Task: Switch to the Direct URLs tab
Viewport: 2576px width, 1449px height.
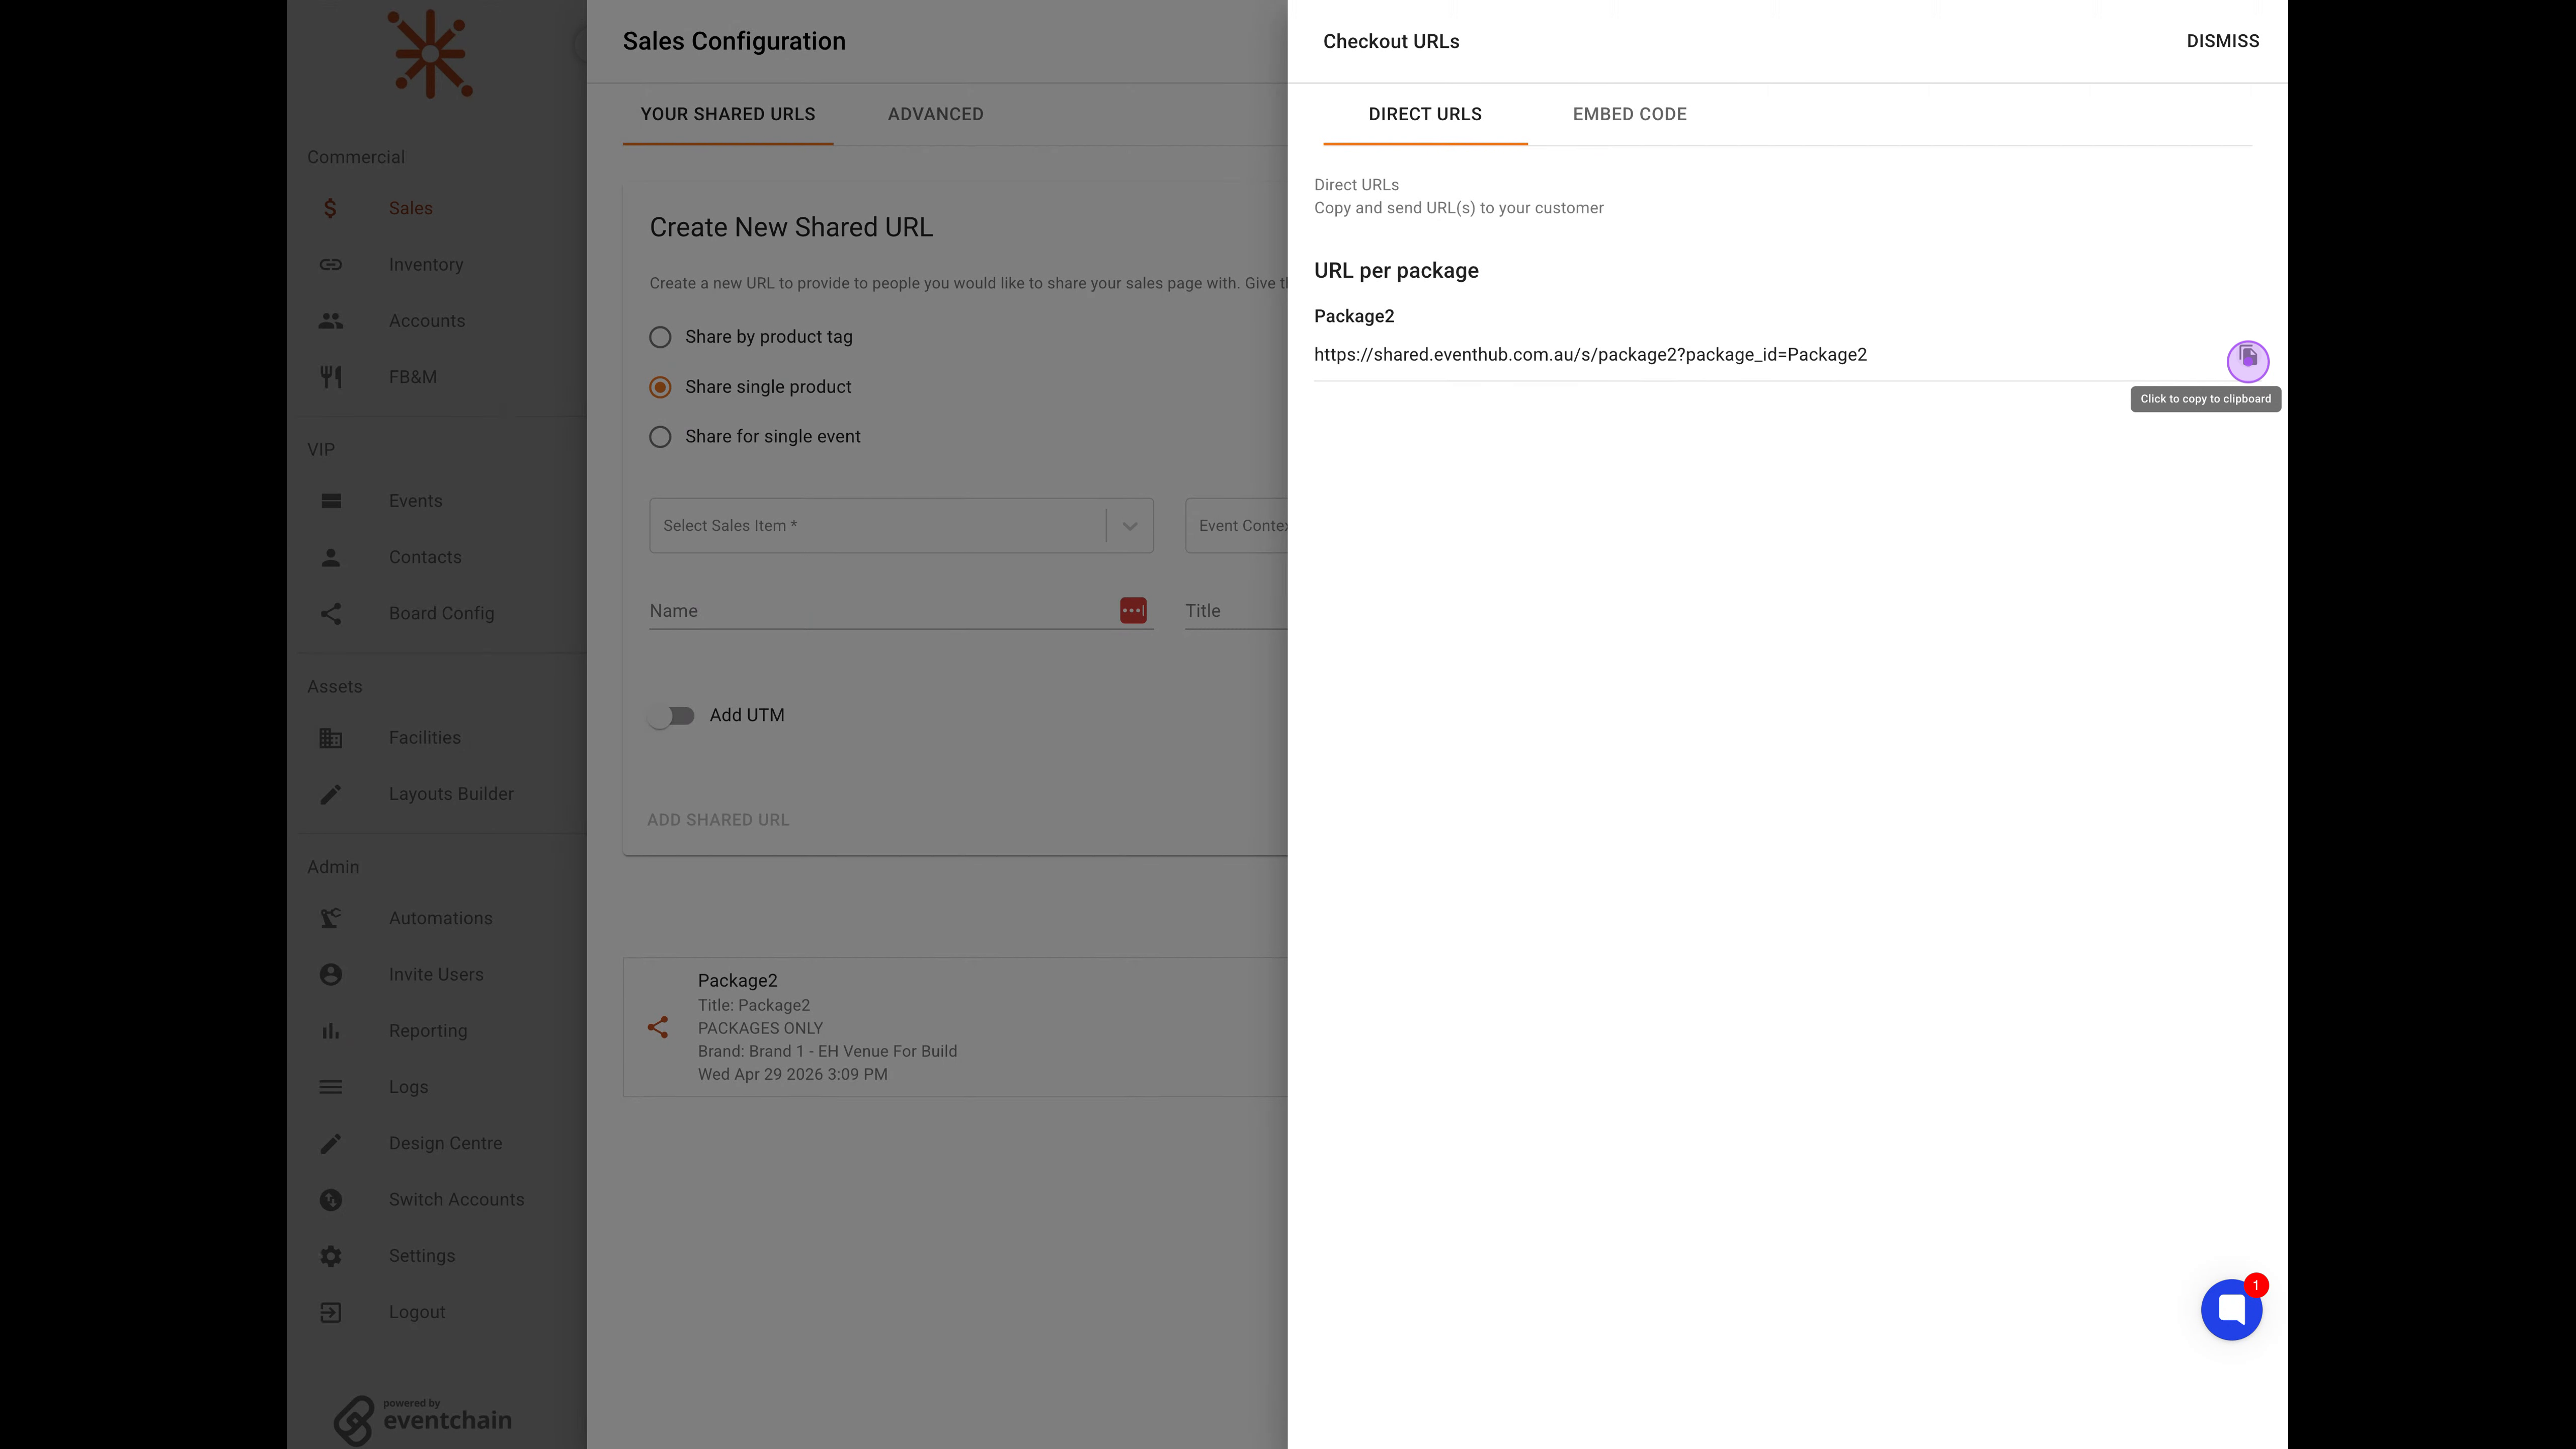Action: (x=1425, y=114)
